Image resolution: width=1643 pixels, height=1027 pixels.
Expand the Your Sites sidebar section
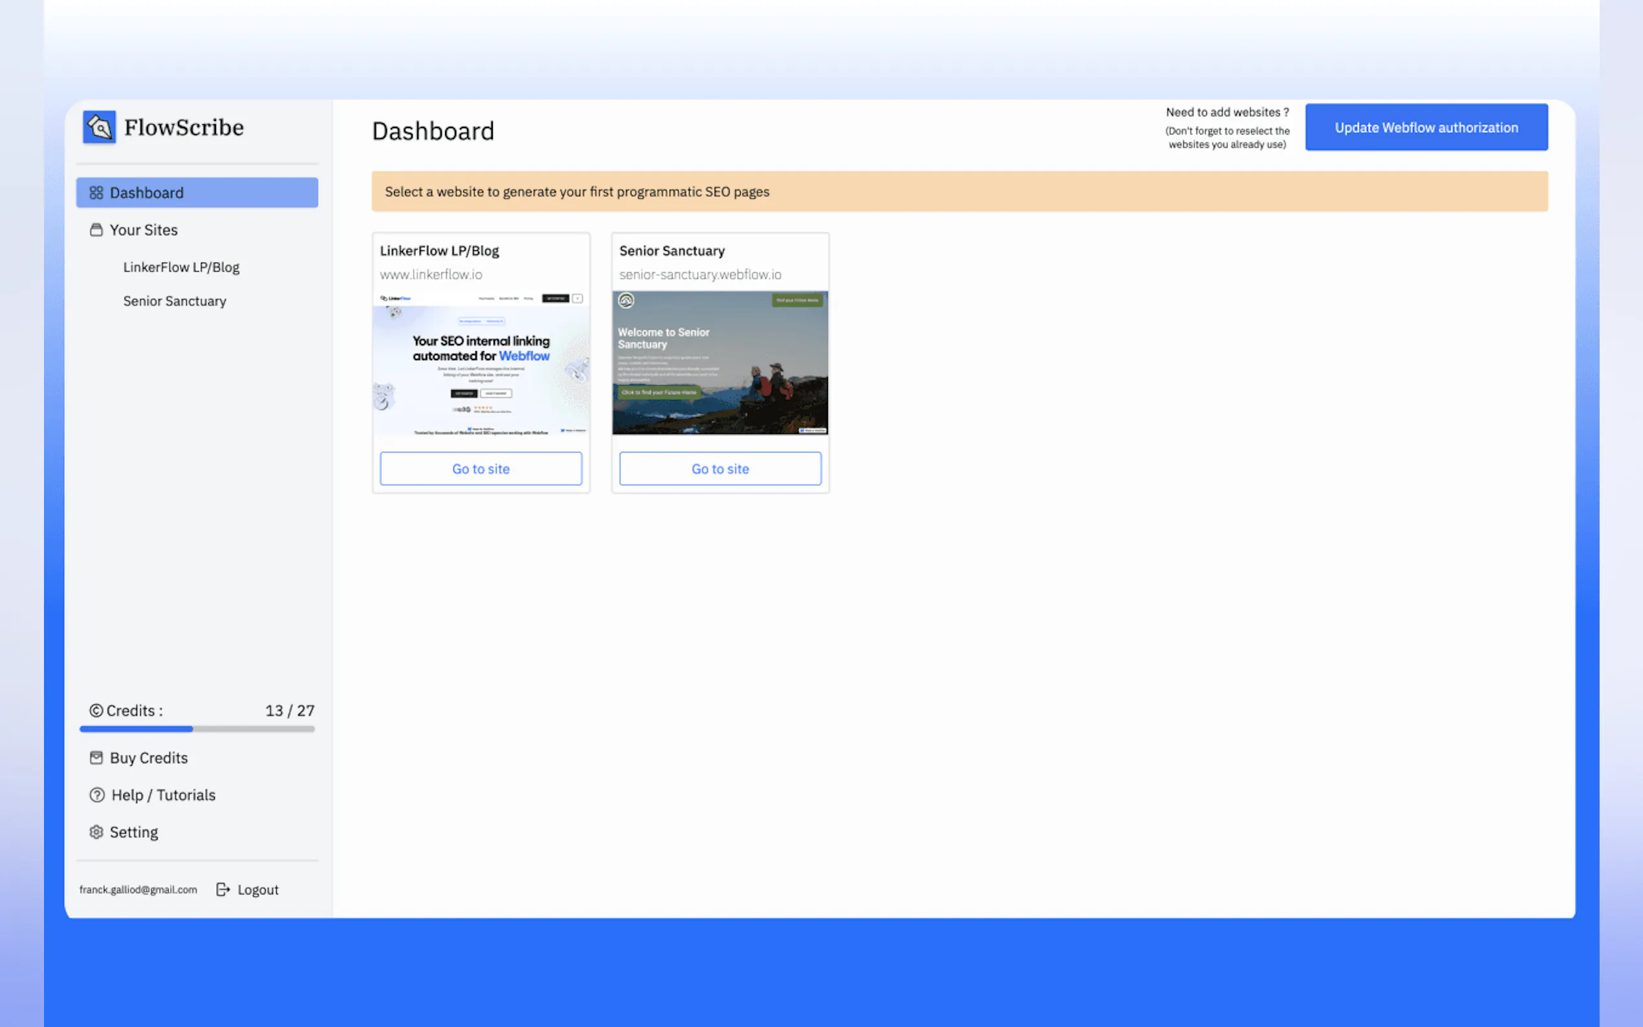coord(144,230)
